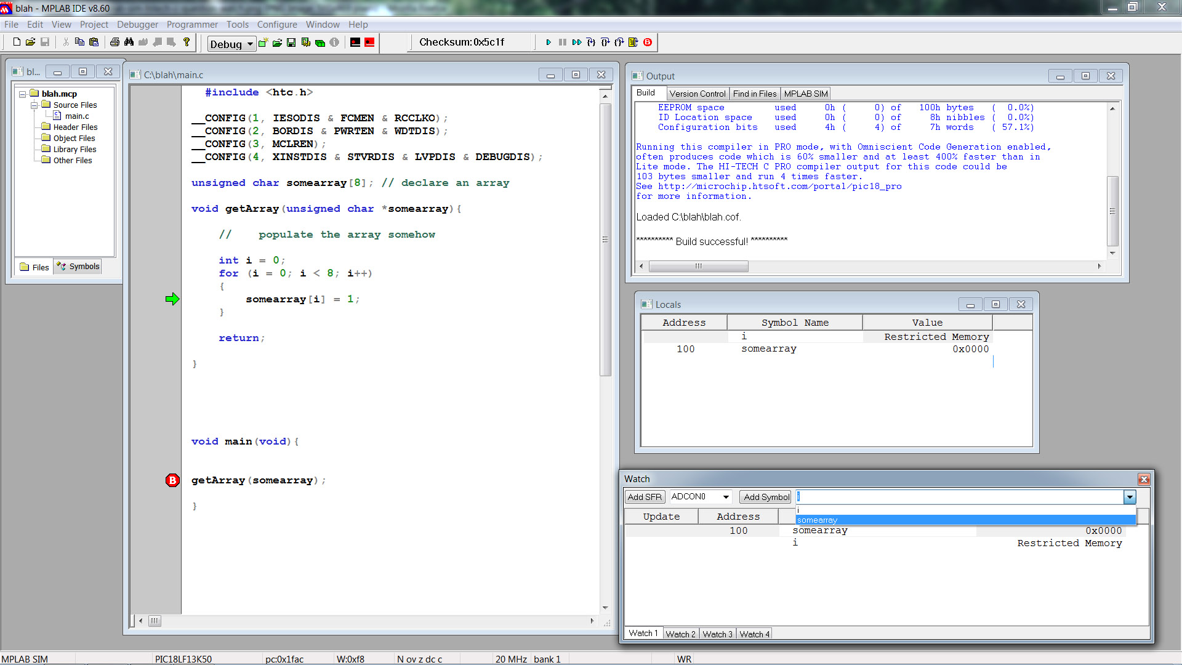Toggle breakpoint marker at getArray line
Screen dimensions: 1182x665
(x=172, y=480)
